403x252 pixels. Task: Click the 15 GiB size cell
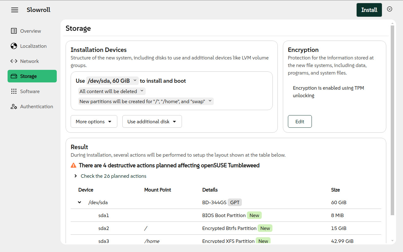coord(339,228)
